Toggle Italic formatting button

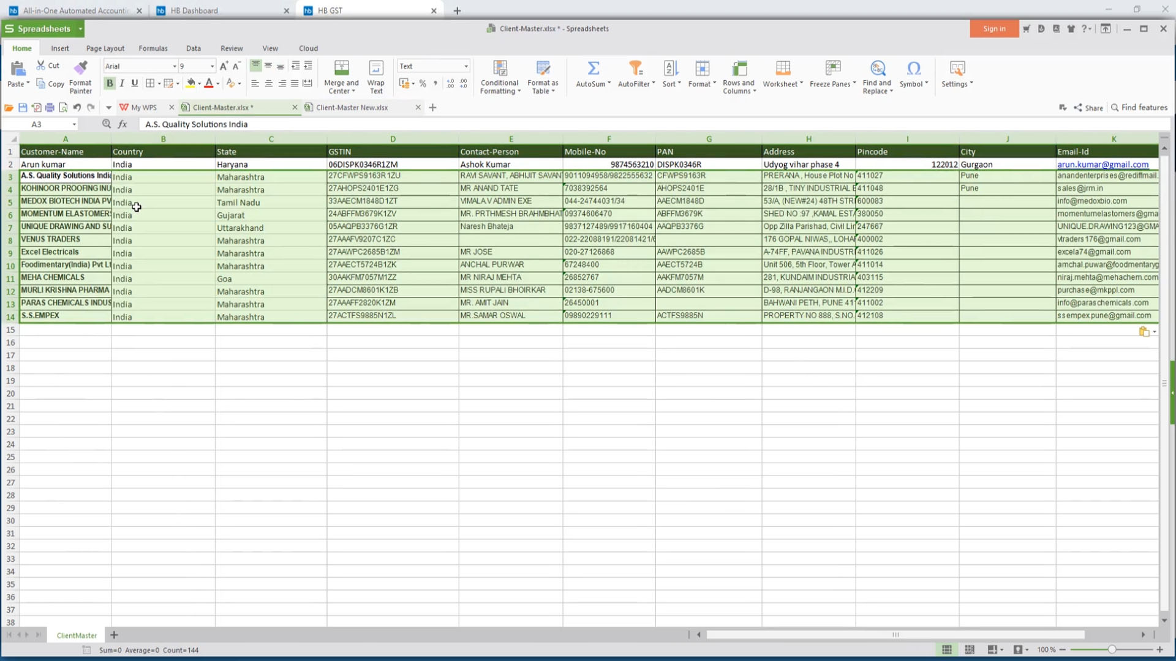coord(122,83)
